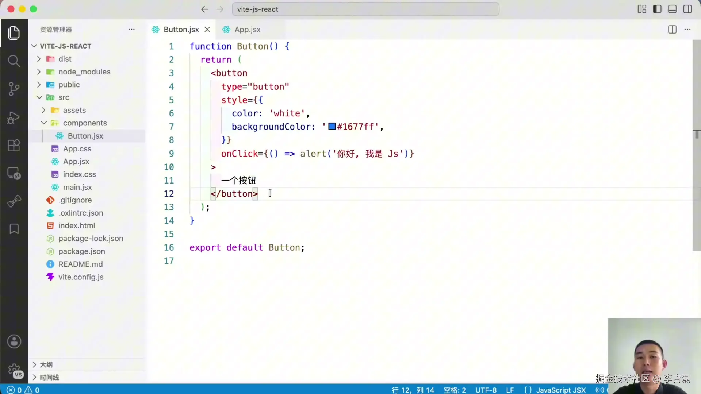Click the 行 12, 列 14 cursor position
This screenshot has height=394, width=701.
pyautogui.click(x=413, y=390)
